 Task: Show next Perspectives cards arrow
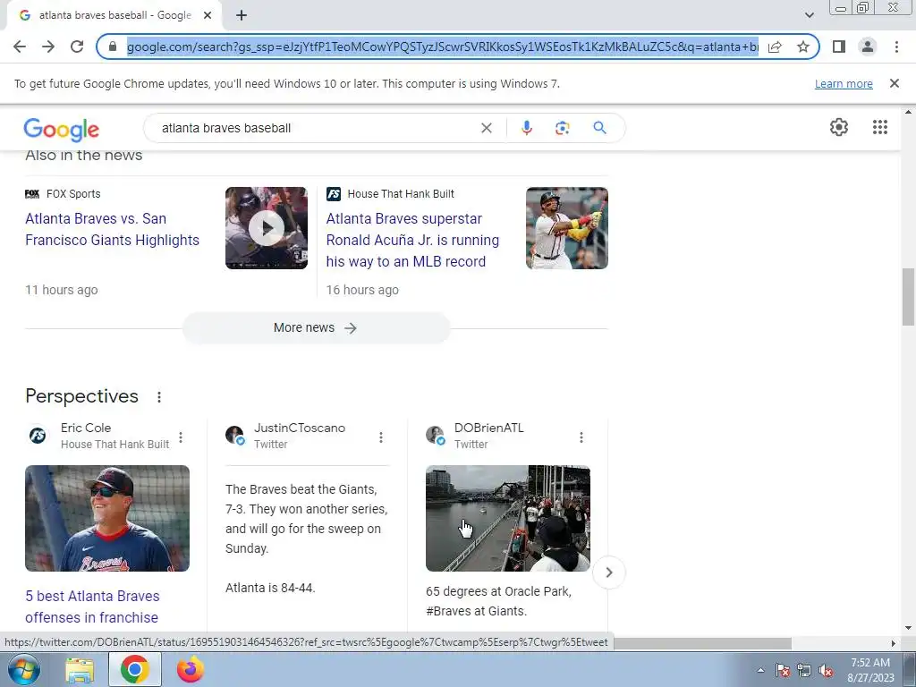point(608,572)
